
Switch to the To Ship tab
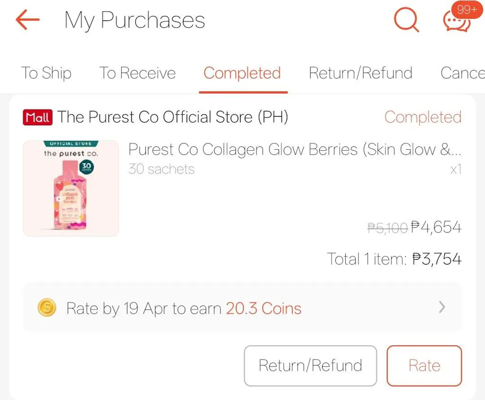46,73
